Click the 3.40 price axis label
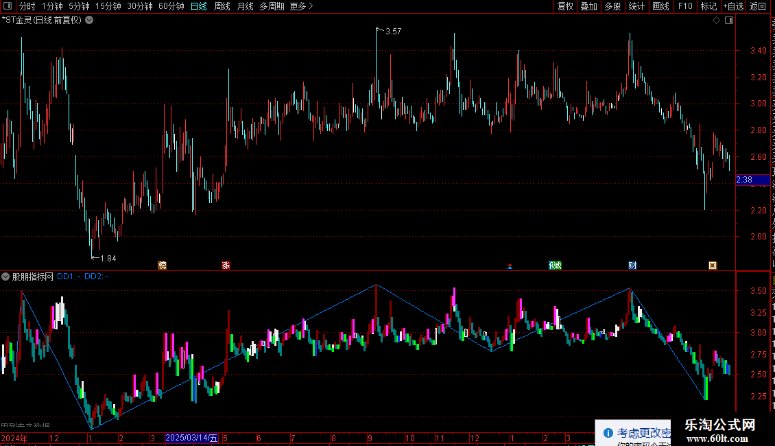Viewport: 775px width, 446px height. click(758, 51)
